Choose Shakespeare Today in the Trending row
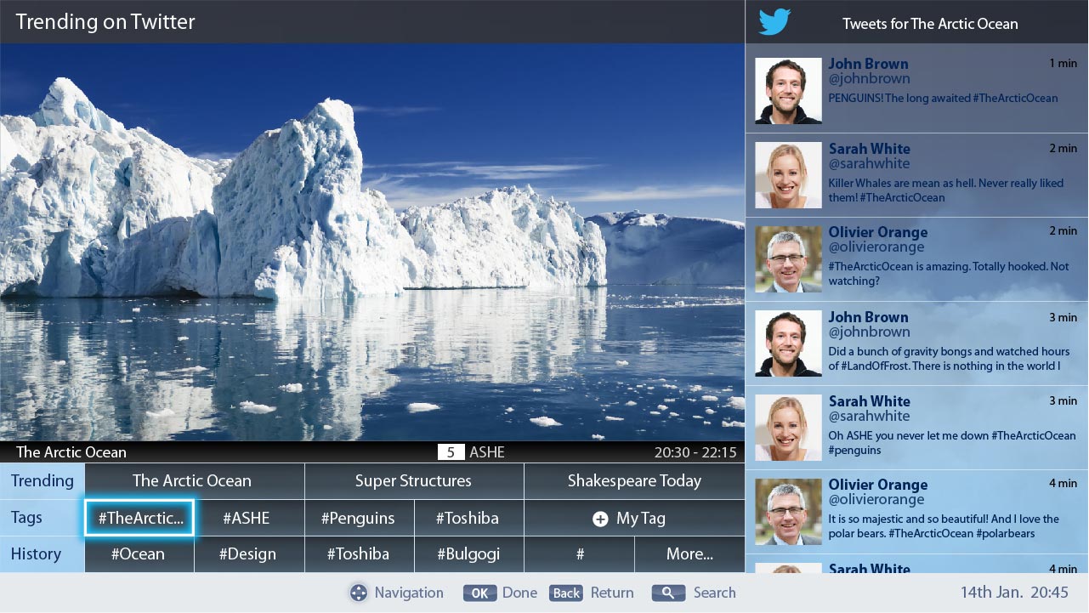 coord(634,481)
